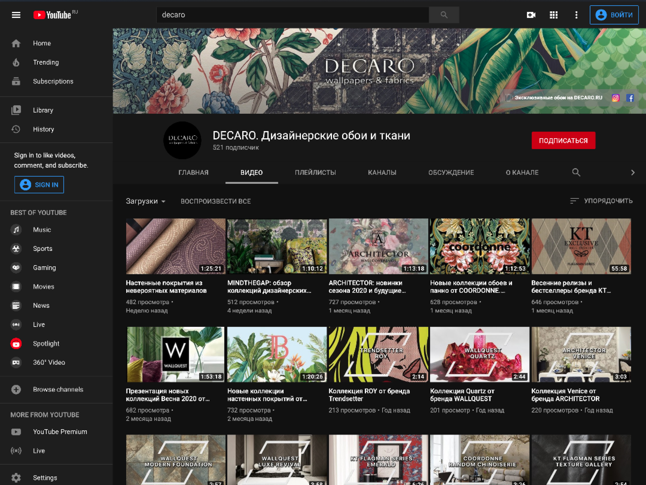This screenshot has width=646, height=485.
Task: Click the red Подписаться button
Action: (x=563, y=140)
